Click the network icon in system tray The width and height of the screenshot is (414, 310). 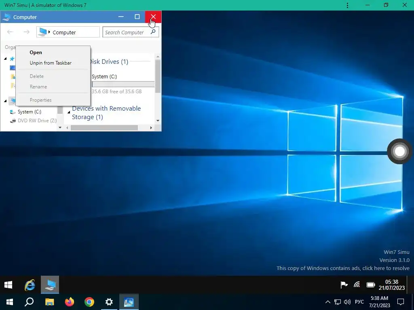[x=338, y=302]
